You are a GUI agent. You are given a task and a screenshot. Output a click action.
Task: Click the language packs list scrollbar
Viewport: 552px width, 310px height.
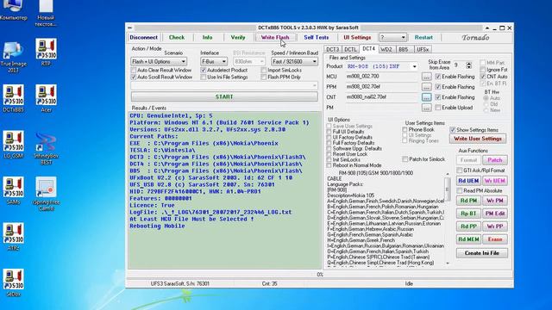[x=448, y=218]
